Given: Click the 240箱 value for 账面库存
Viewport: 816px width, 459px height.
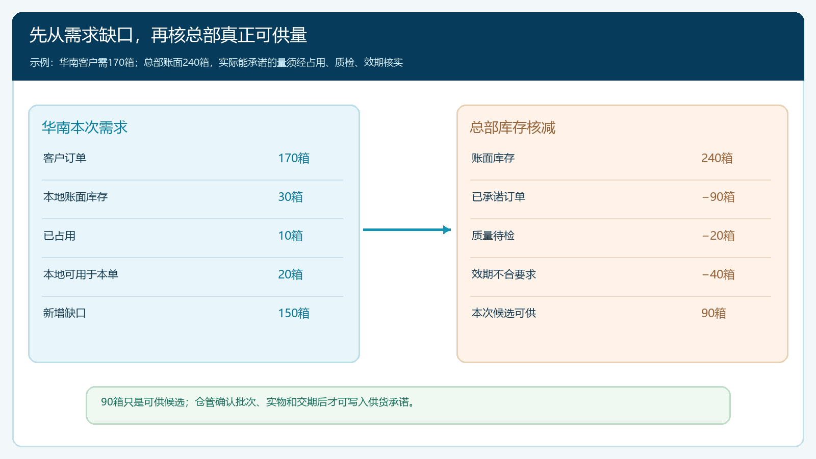Looking at the screenshot, I should point(717,158).
